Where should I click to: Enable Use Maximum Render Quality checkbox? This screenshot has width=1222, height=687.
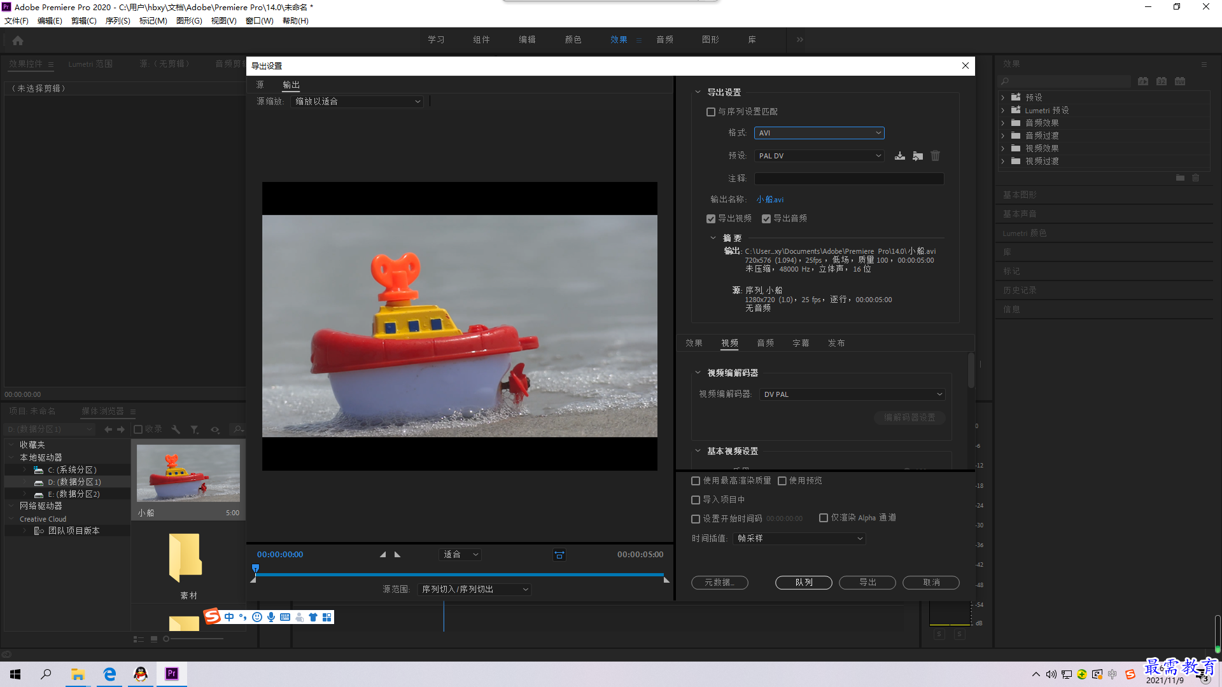(x=696, y=481)
